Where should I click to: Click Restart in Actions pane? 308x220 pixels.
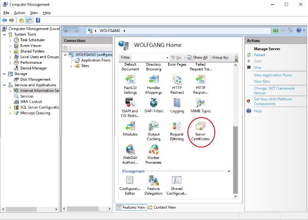click(259, 55)
